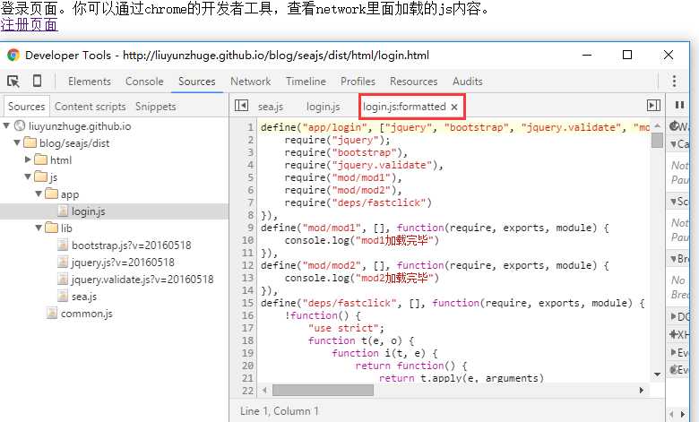This screenshot has height=422, width=699.
Task: Open jquery.validate.js?v=20160518 file
Action: click(x=142, y=280)
